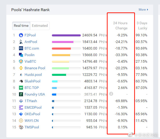Open the Huobi.pool link
The image size is (160, 139).
pyautogui.click(x=33, y=75)
